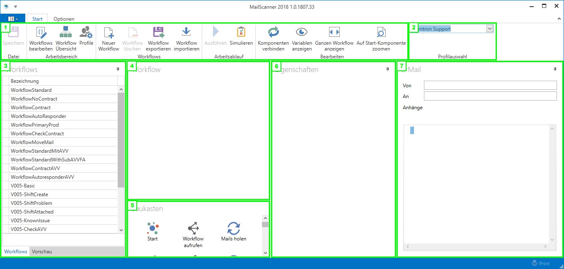Click Ganzen Workflow anzeigen
This screenshot has width=564, height=269.
click(334, 32)
